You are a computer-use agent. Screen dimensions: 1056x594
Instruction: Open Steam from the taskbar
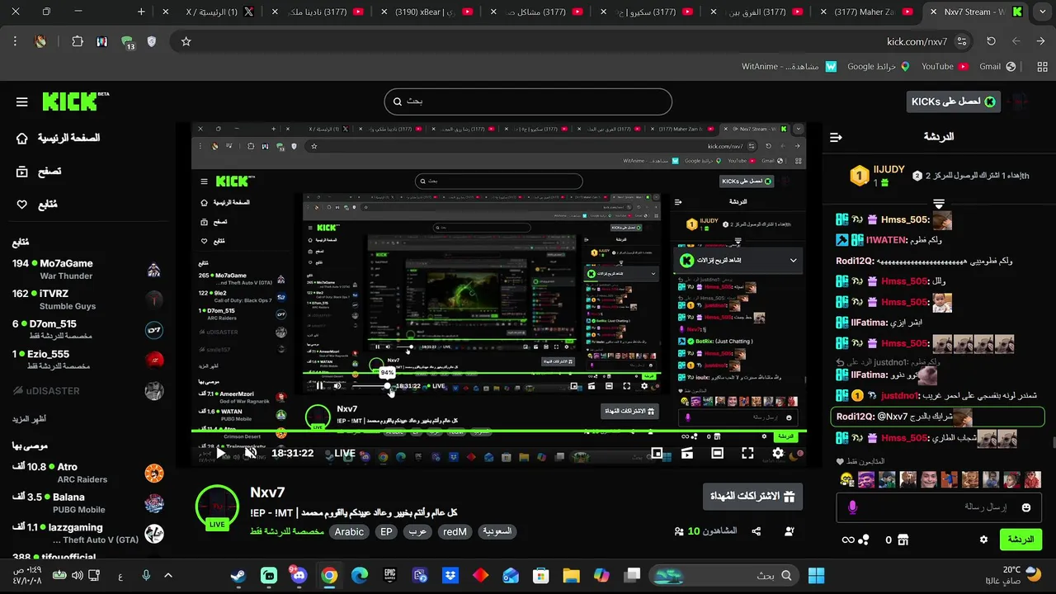238,575
